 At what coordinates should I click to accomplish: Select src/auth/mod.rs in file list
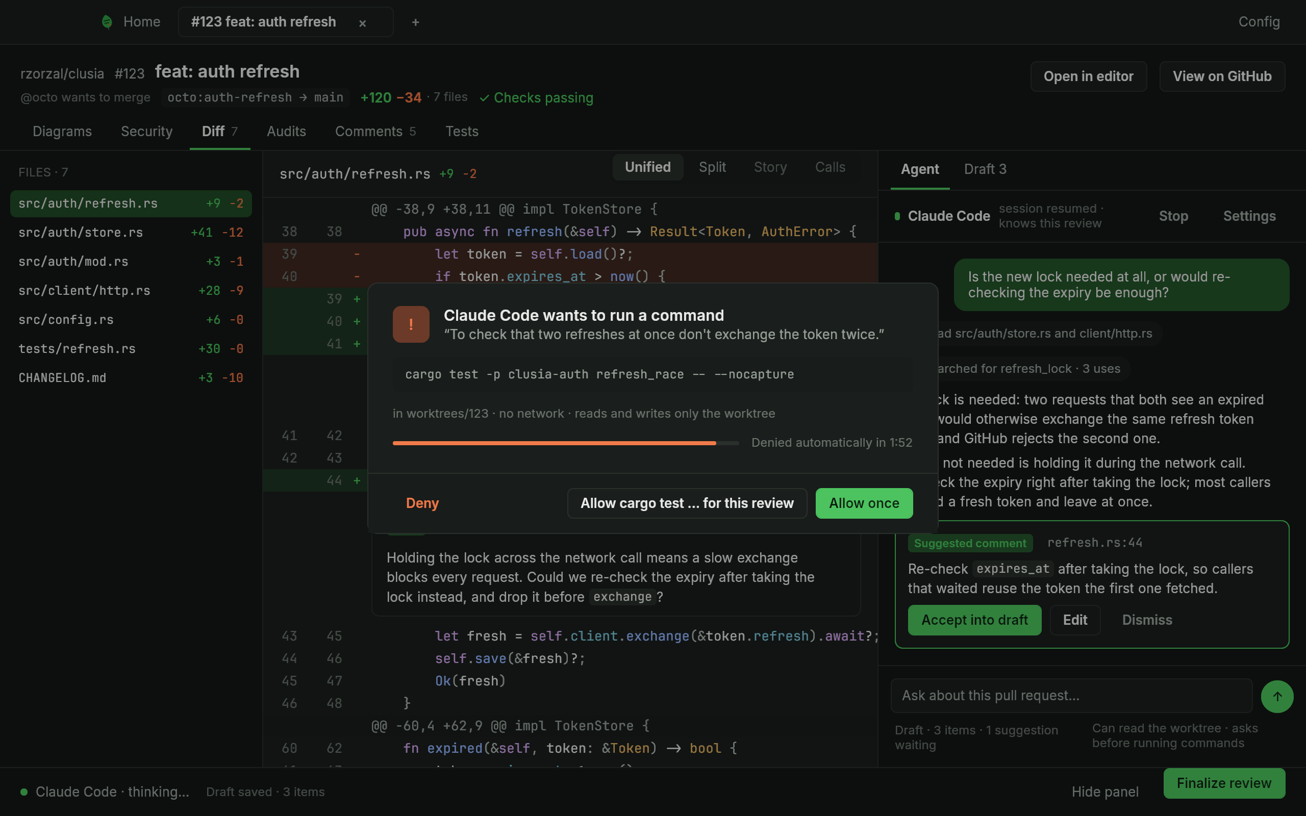tap(131, 262)
